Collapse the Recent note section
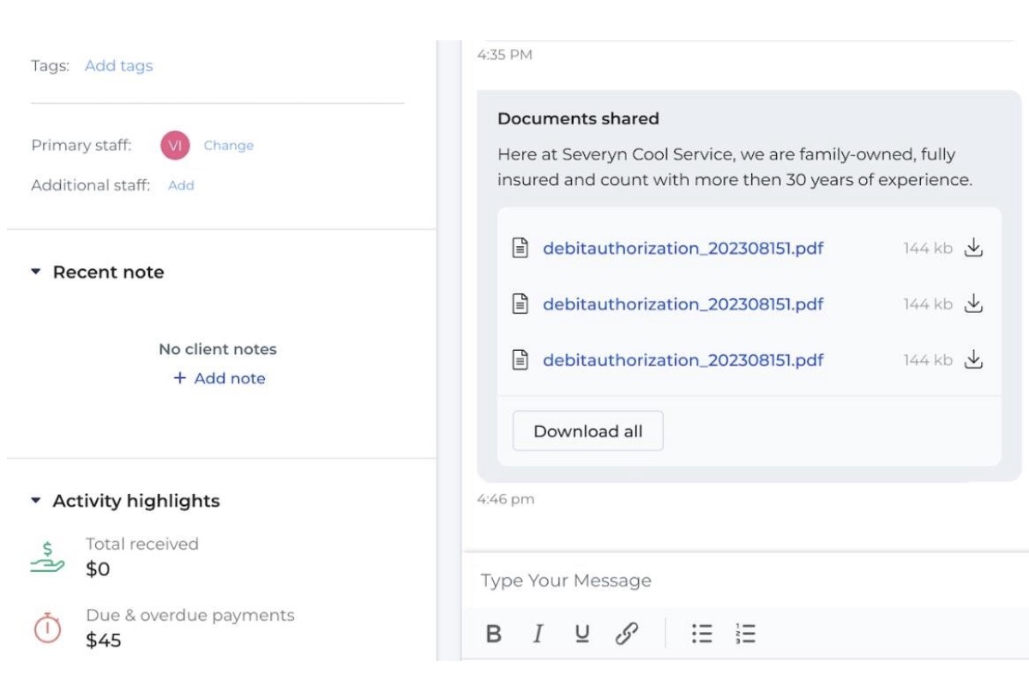This screenshot has width=1029, height=686. point(36,272)
